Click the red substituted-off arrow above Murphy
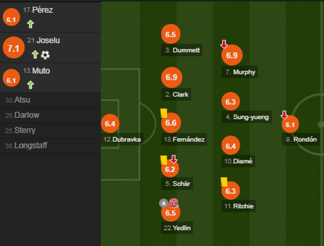Viewport: 324px width, 246px height. tap(224, 44)
